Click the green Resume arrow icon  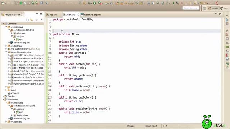coord(174,3)
